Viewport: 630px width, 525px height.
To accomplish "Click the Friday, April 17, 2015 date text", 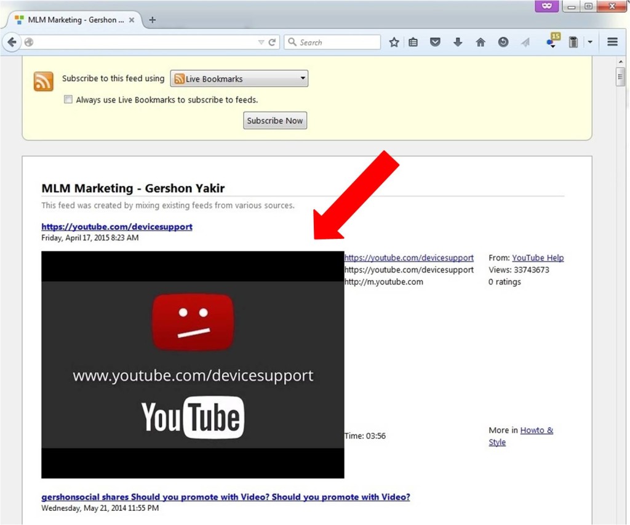I will click(90, 238).
